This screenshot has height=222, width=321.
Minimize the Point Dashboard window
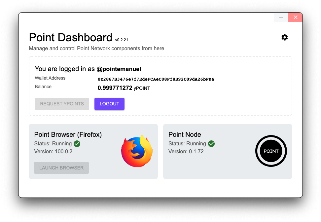(281, 17)
